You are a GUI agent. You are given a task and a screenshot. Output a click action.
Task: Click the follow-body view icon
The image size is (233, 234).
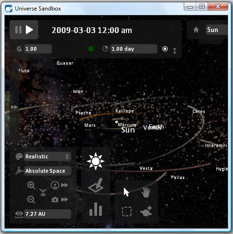55,185
